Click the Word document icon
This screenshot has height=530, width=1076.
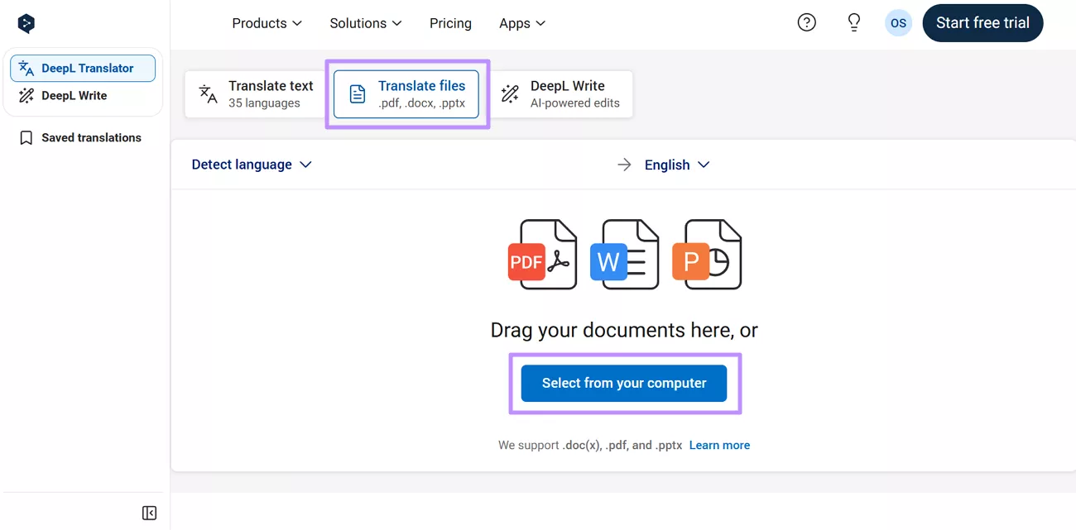pos(625,254)
